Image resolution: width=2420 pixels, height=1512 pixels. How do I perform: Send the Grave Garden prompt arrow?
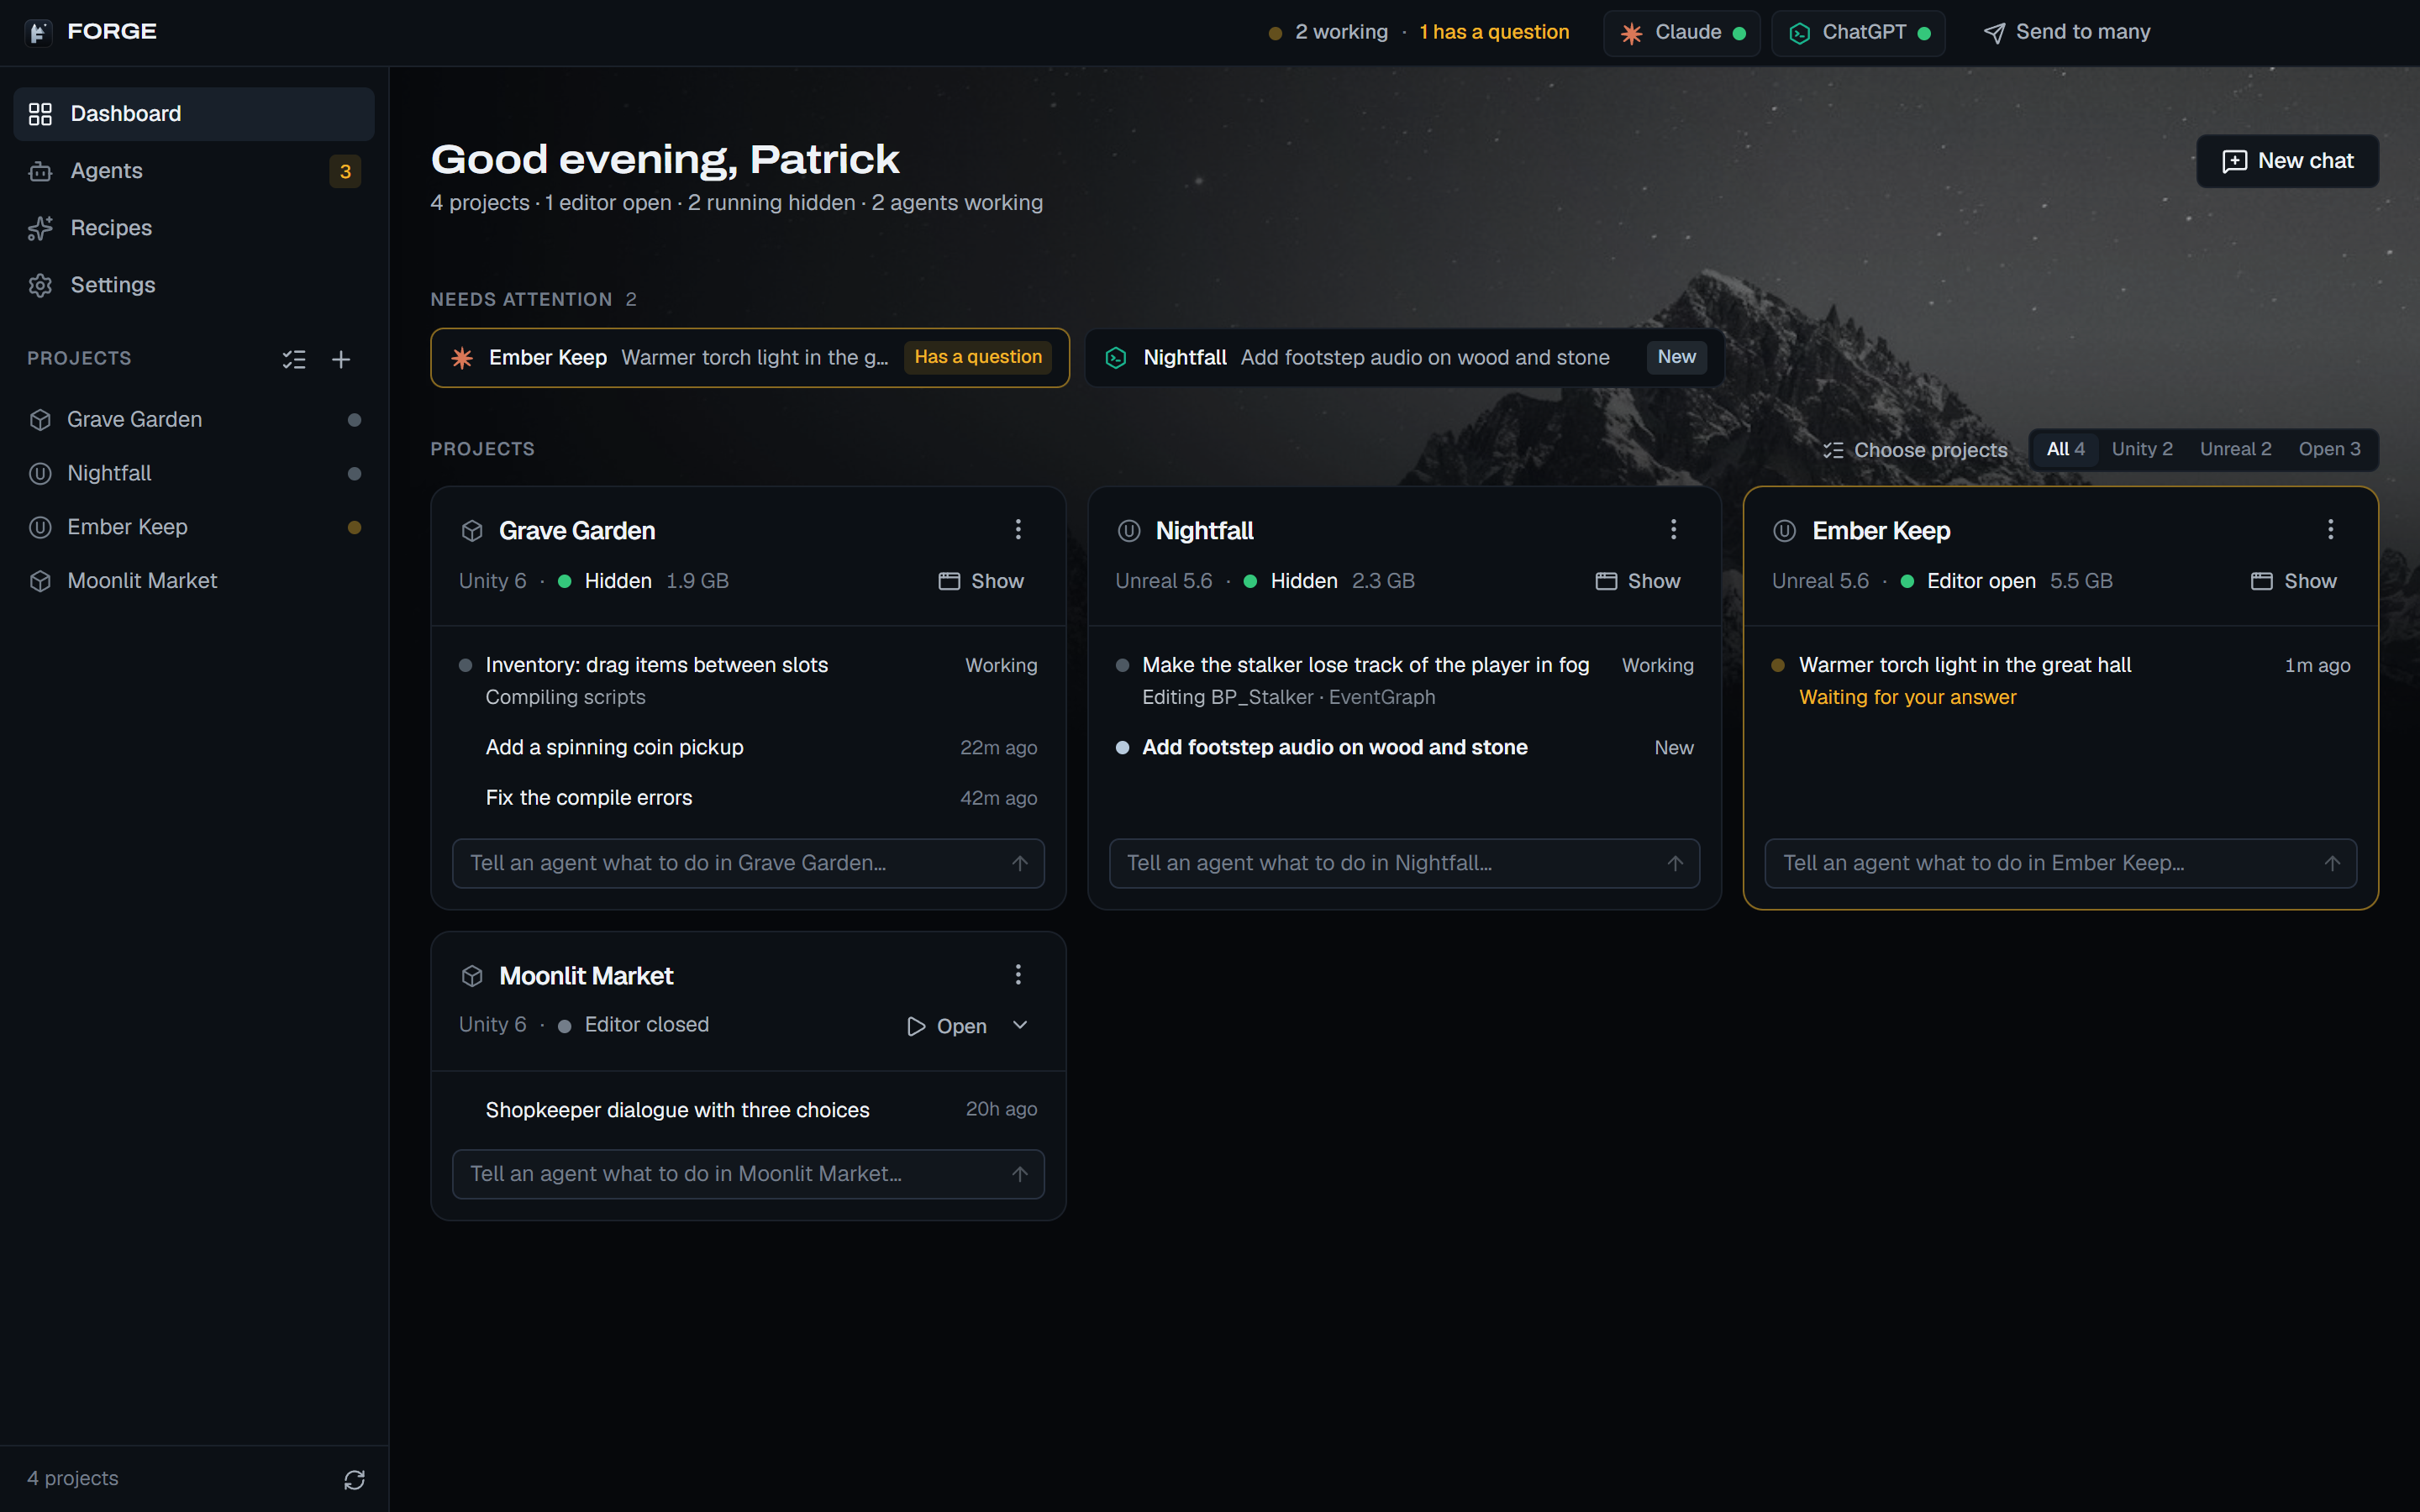click(1019, 863)
